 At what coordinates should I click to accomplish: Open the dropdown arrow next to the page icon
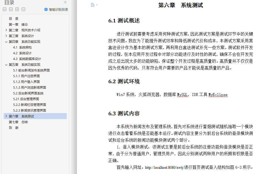97,5
